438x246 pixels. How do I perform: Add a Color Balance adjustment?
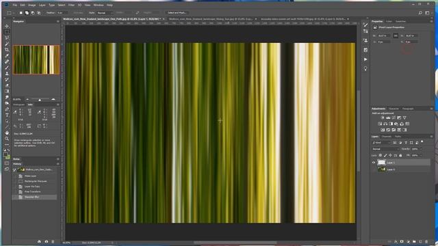point(385,124)
